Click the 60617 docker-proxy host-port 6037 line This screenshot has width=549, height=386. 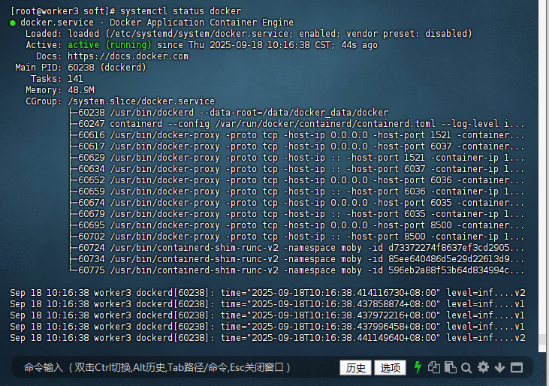[x=297, y=146]
